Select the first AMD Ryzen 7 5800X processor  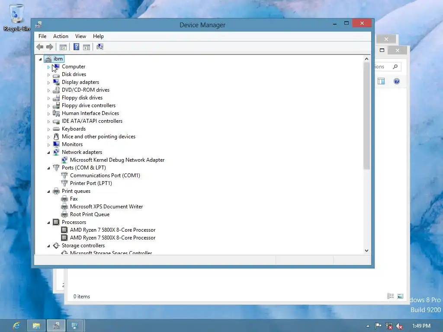tap(112, 230)
